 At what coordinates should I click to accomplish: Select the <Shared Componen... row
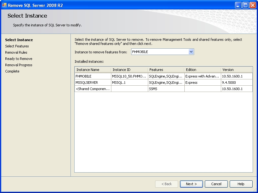click(x=164, y=89)
